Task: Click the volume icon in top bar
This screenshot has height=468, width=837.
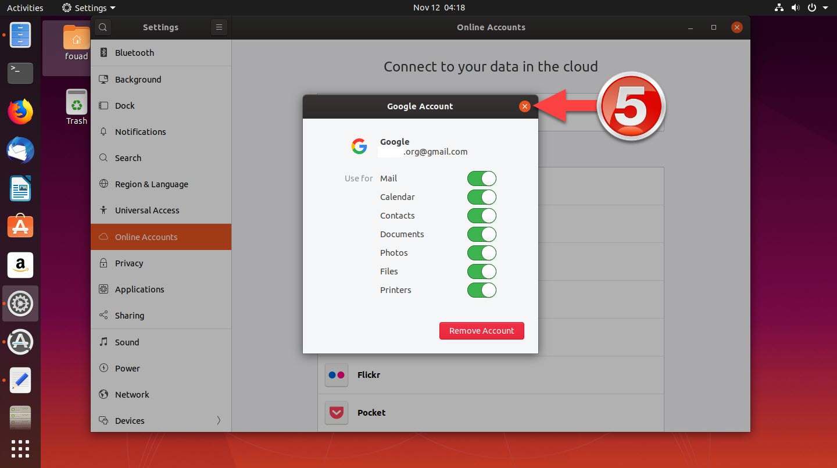Action: (795, 8)
